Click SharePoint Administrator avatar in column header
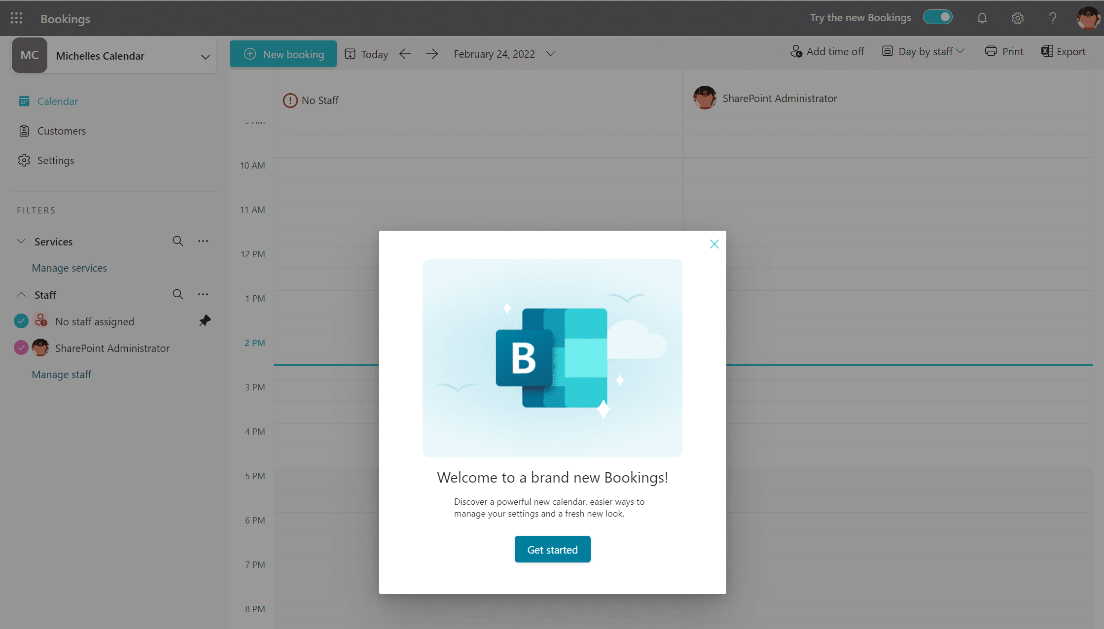 click(x=705, y=98)
